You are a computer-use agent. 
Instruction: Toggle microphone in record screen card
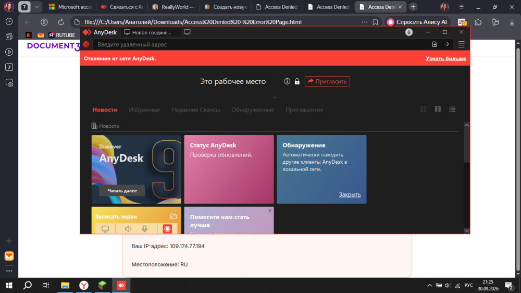pos(144,229)
